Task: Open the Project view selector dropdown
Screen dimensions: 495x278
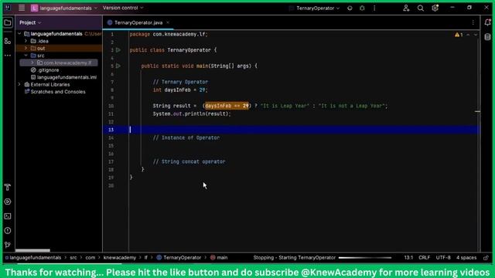Action: 30,22
